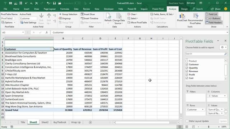The image size is (230, 129).
Task: Click Insert Slicer
Action: click(x=88, y=14)
